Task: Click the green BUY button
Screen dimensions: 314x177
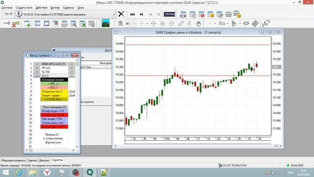Action: 54,84
